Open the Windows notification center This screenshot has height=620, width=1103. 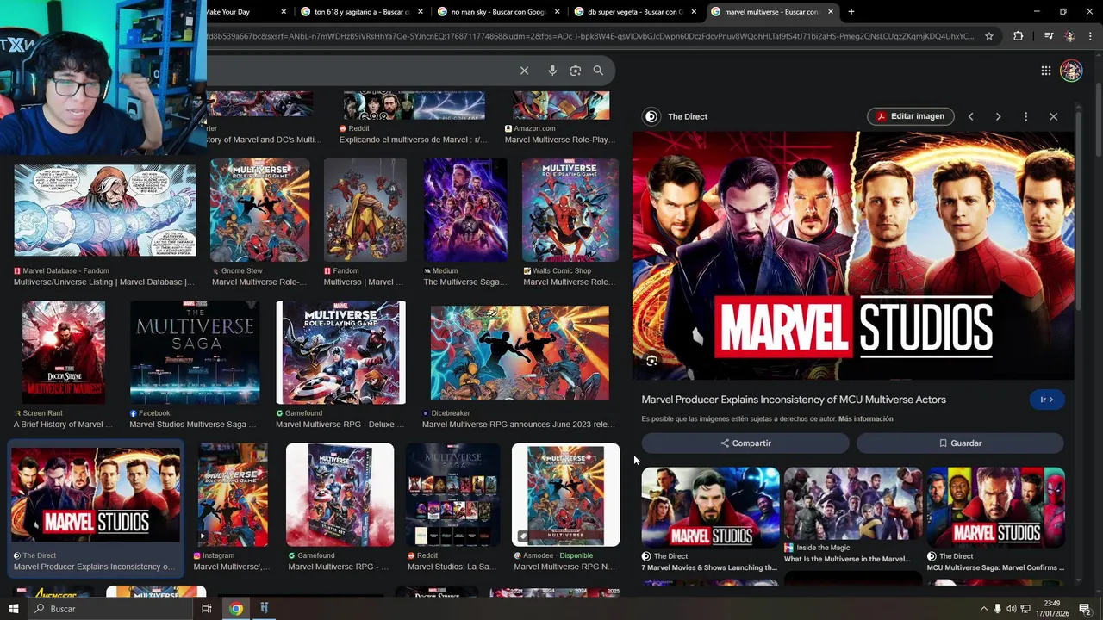[x=1085, y=609]
